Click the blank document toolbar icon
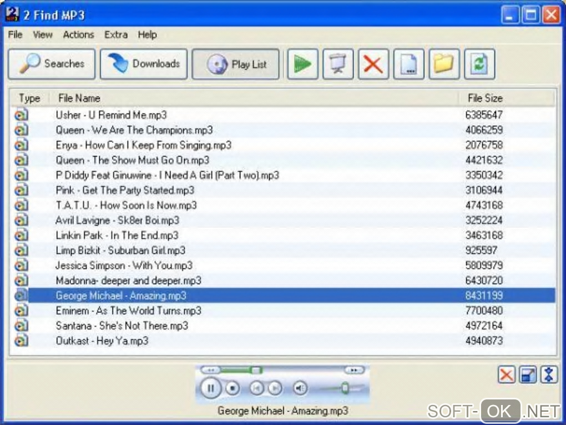 pyautogui.click(x=408, y=64)
